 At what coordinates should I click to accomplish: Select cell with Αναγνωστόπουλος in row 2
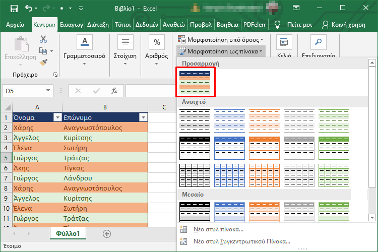pyautogui.click(x=105, y=128)
